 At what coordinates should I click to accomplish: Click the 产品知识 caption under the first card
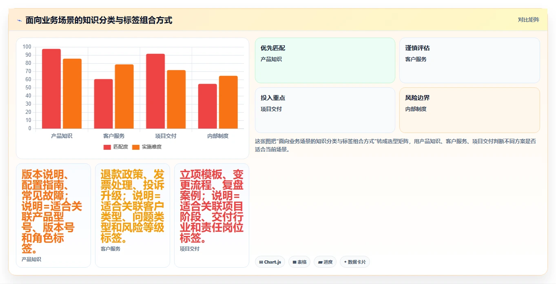31,259
